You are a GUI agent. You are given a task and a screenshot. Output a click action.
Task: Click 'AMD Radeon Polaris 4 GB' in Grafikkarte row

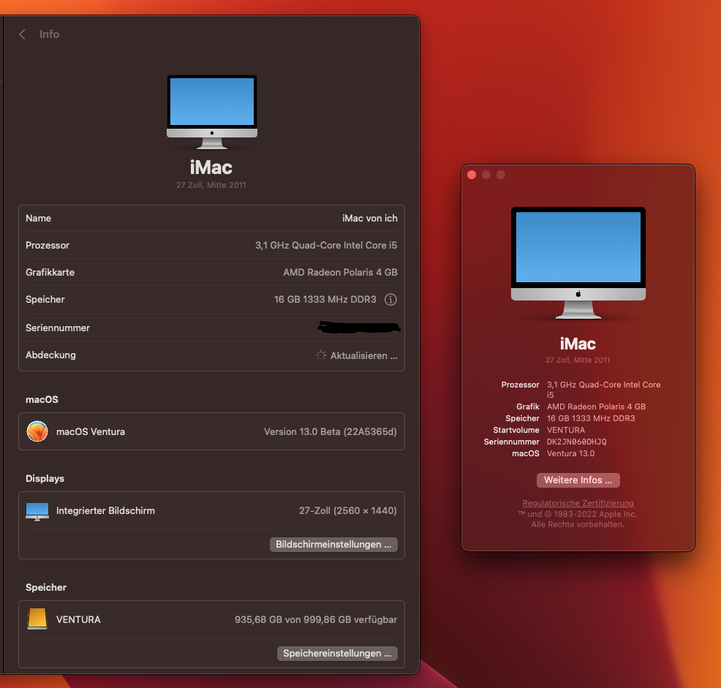(x=340, y=272)
